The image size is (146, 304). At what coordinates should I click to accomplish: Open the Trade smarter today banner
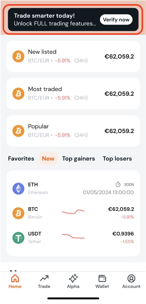pyautogui.click(x=73, y=20)
